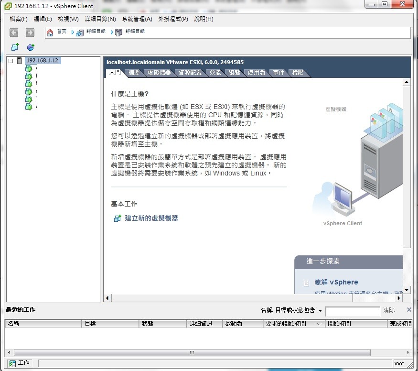Open the 編輯(E) menu
Screen dimensions: 418x371
pyautogui.click(x=43, y=19)
